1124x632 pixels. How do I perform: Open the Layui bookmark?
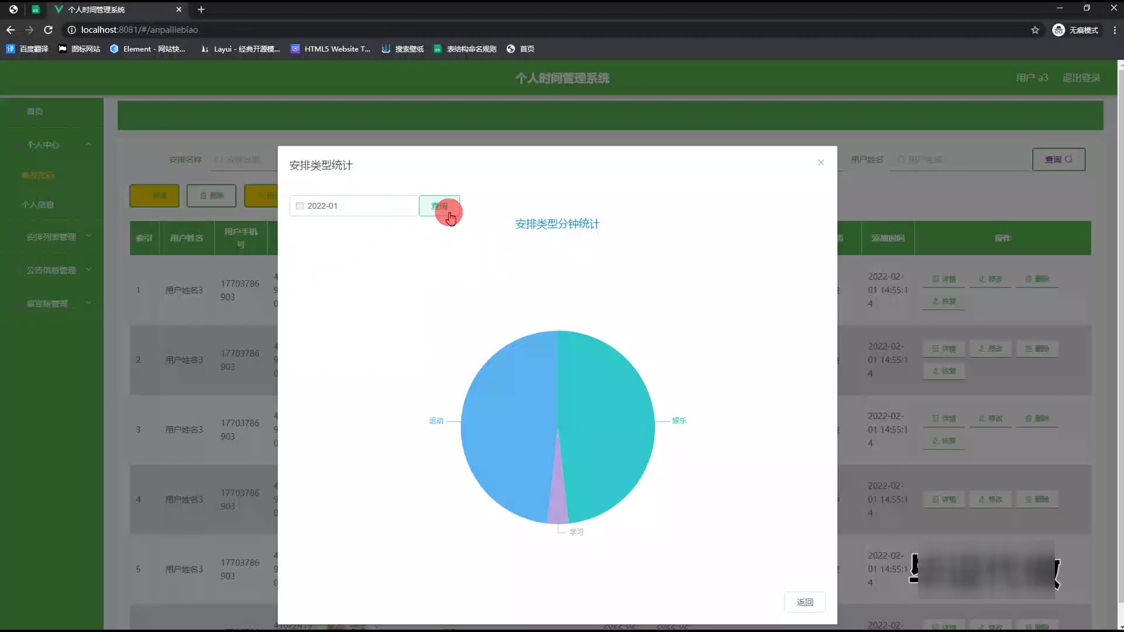point(240,49)
